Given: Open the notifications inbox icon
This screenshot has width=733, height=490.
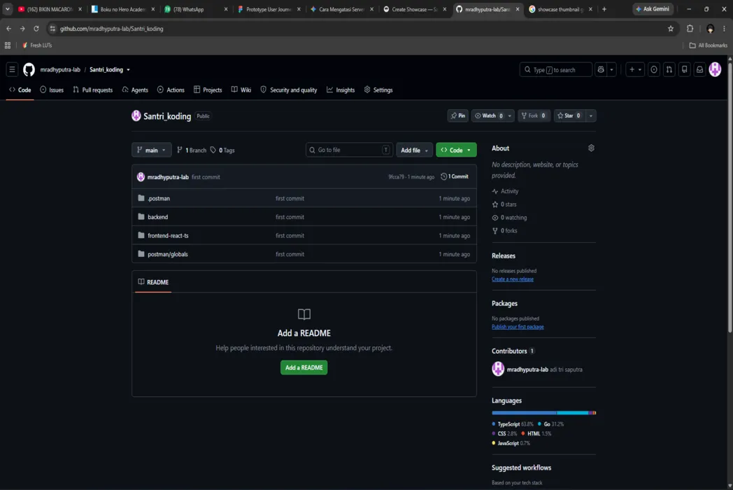Looking at the screenshot, I should point(700,70).
